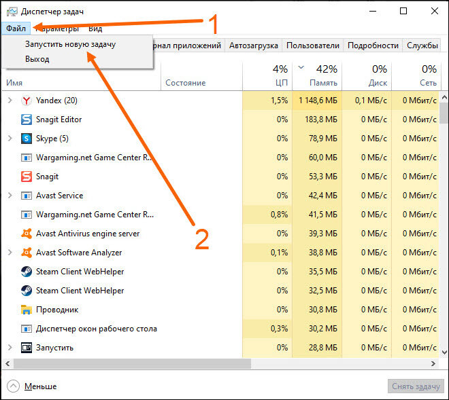
Task: Expand the Yandex (20) process group
Action: tap(10, 101)
